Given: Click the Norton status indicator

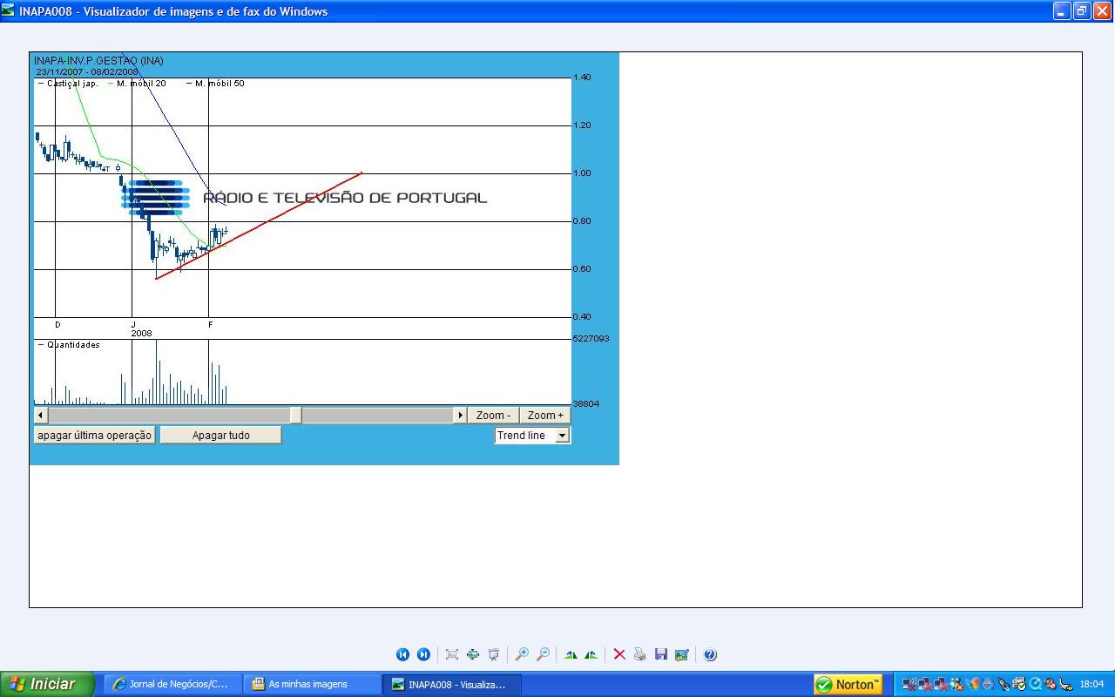Looking at the screenshot, I should click(848, 684).
